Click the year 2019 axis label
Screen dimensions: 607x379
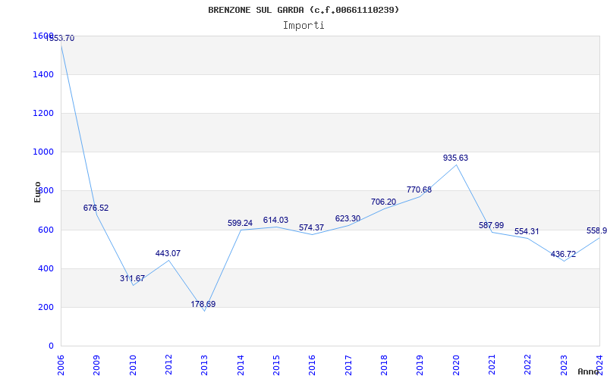point(420,365)
